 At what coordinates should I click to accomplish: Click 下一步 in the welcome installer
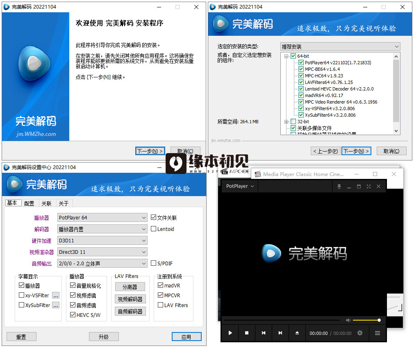click(x=150, y=151)
